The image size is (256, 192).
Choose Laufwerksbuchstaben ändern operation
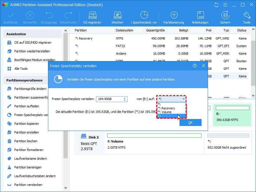click(31, 176)
